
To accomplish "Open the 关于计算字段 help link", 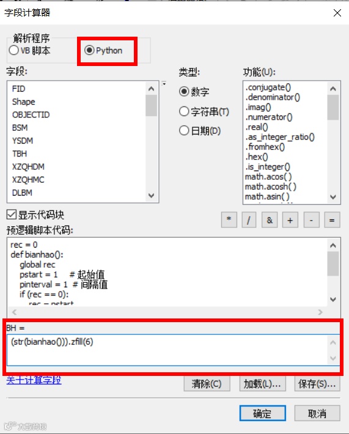I will [34, 380].
